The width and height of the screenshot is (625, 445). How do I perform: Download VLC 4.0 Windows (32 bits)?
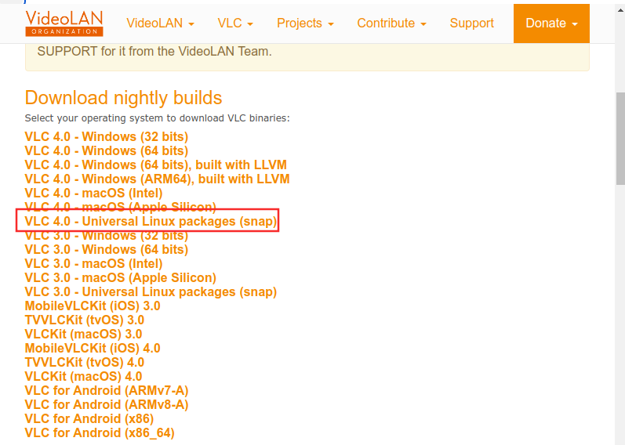(107, 136)
